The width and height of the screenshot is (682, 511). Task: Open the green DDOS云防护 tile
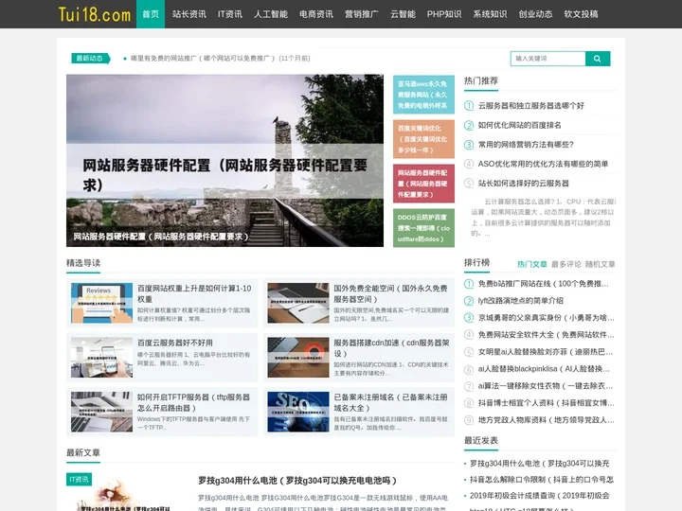423,228
